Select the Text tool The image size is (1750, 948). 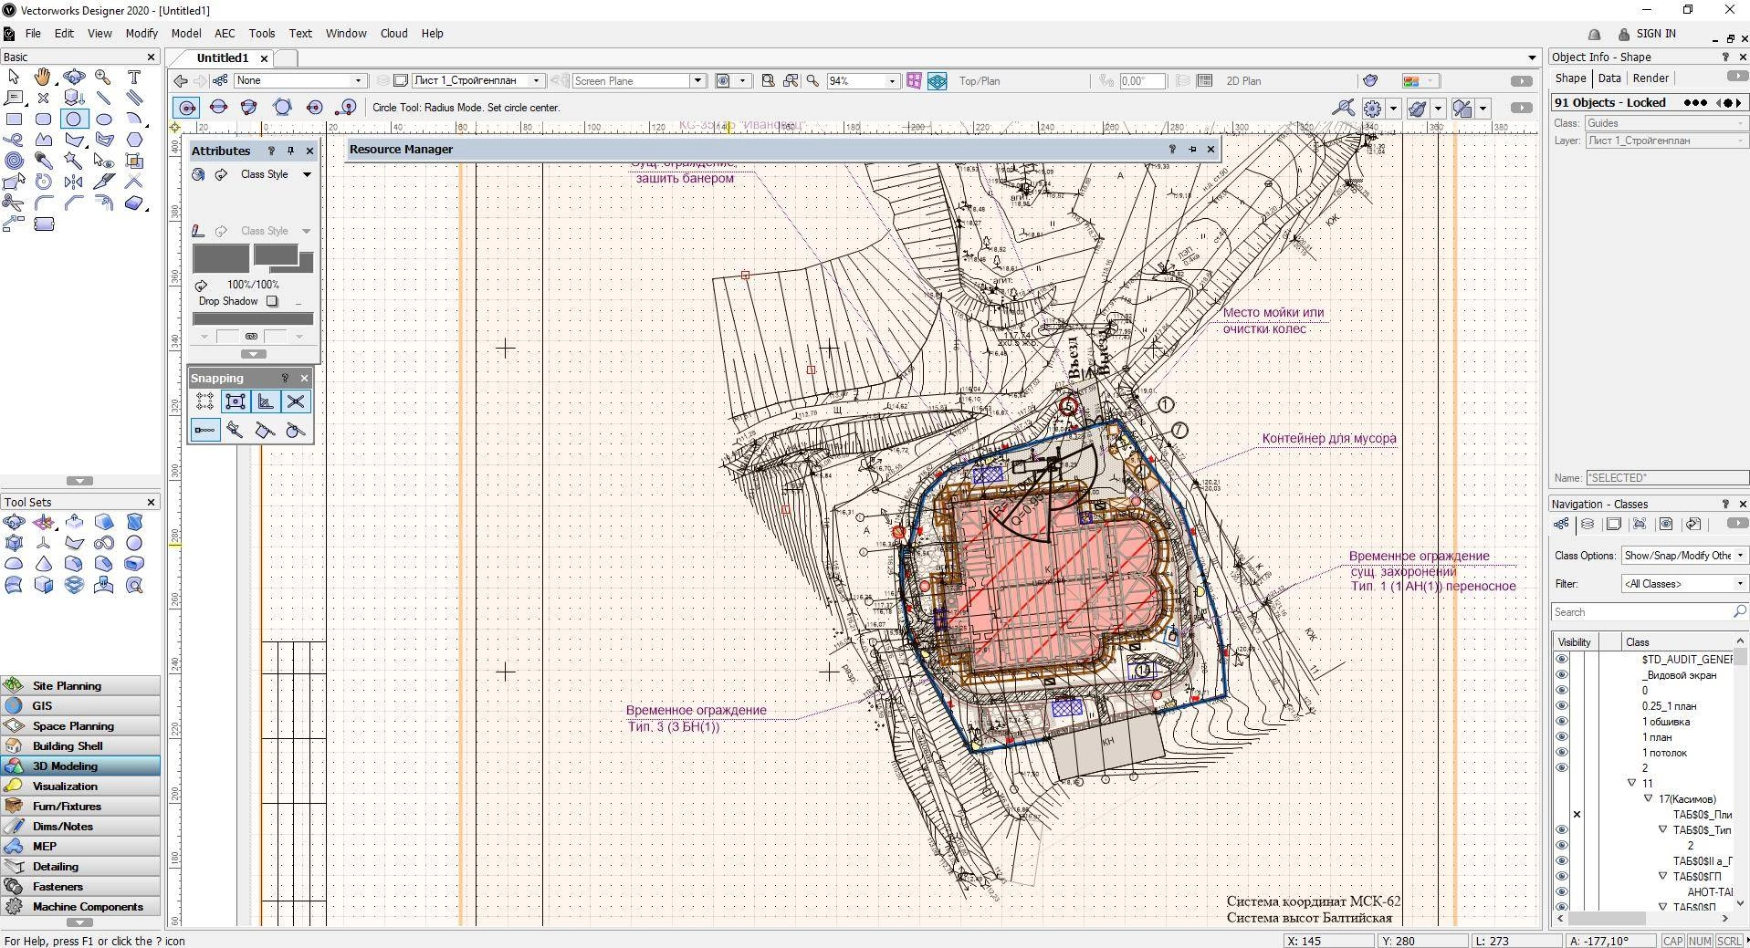pyautogui.click(x=134, y=78)
